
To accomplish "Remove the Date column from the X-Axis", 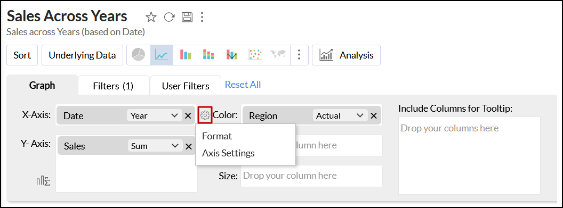I will click(x=188, y=115).
